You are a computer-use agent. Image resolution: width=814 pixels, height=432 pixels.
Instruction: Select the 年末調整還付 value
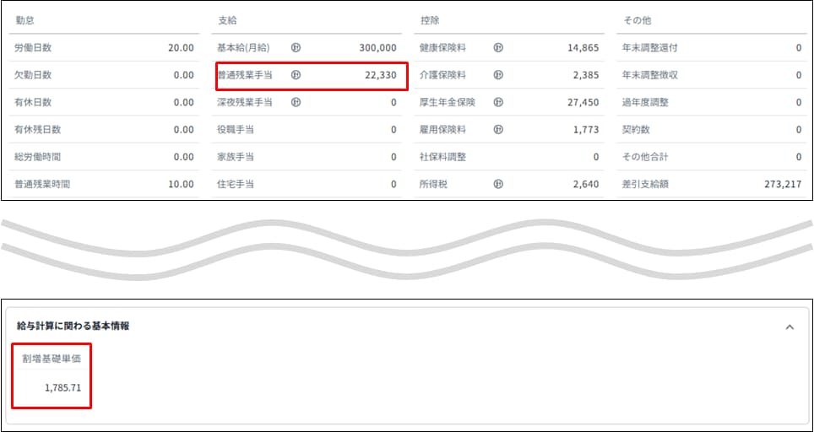click(798, 48)
